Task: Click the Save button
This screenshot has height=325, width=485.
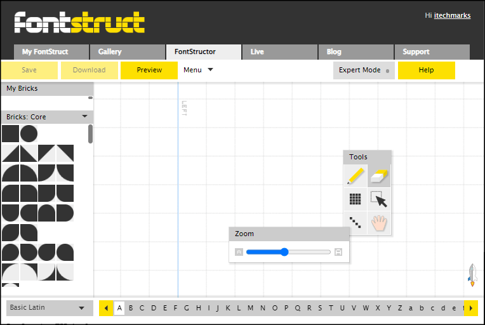Action: click(x=29, y=70)
